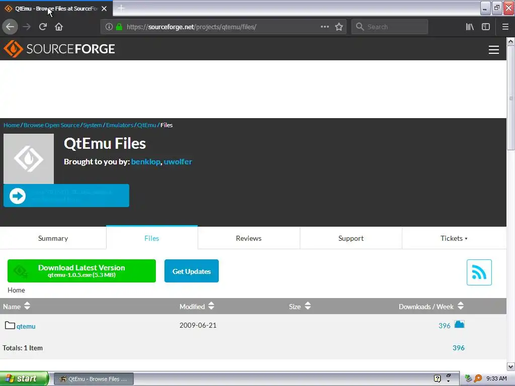Sort files by Downloads / Week
This screenshot has width=515, height=386.
click(431, 306)
